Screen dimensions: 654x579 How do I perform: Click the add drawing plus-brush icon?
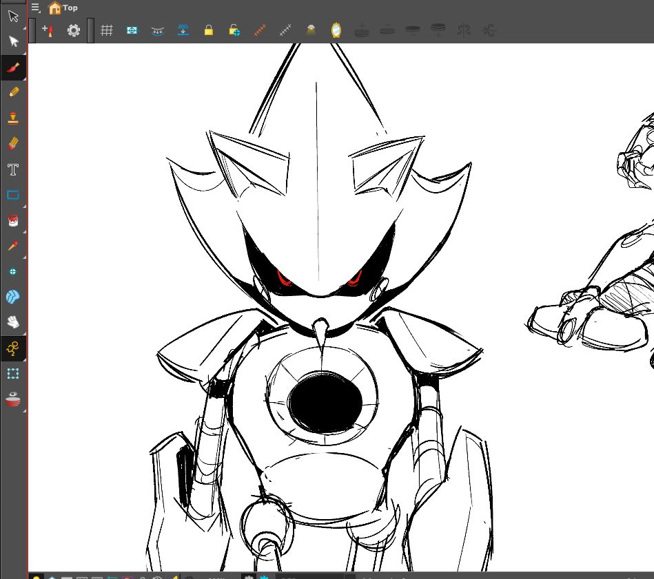click(x=48, y=30)
